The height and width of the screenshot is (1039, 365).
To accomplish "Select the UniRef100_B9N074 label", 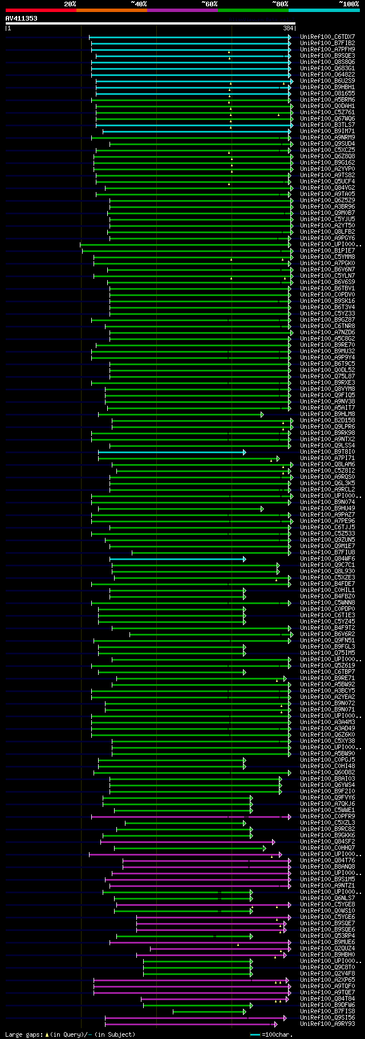I will click(327, 502).
